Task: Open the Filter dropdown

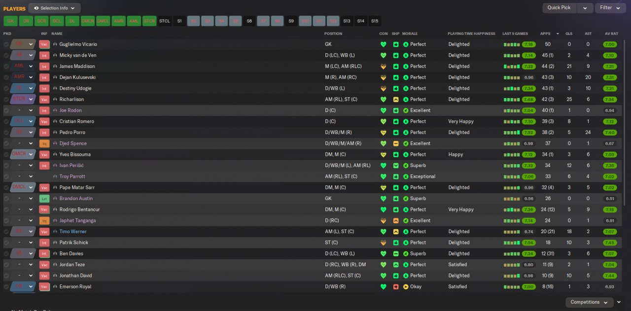Action: tap(610, 8)
